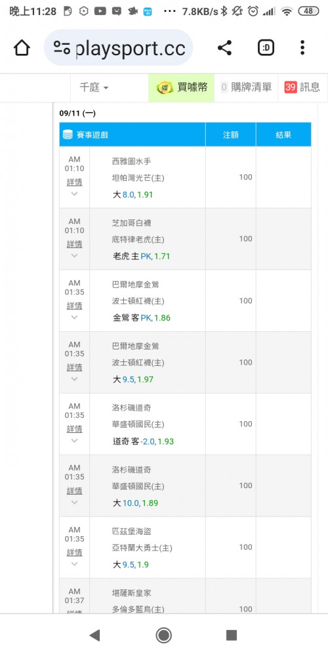Tap the share icon
This screenshot has width=328, height=657.
(x=224, y=48)
